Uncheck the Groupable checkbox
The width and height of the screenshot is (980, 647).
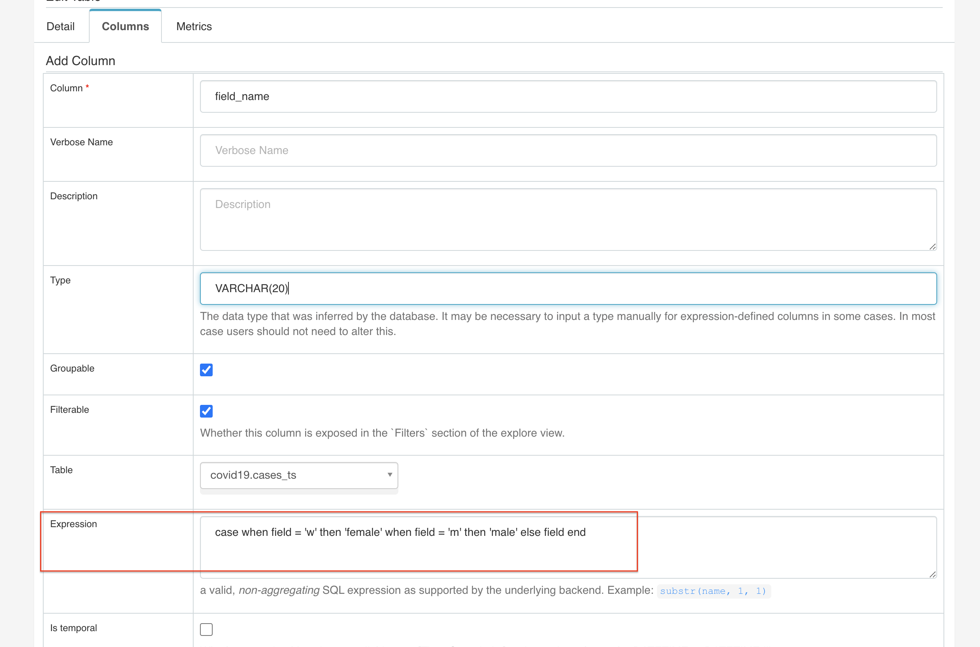tap(206, 370)
